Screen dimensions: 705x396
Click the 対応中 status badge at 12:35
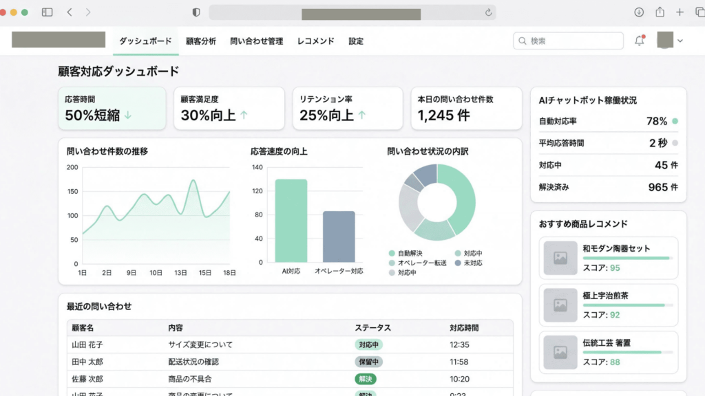click(369, 345)
